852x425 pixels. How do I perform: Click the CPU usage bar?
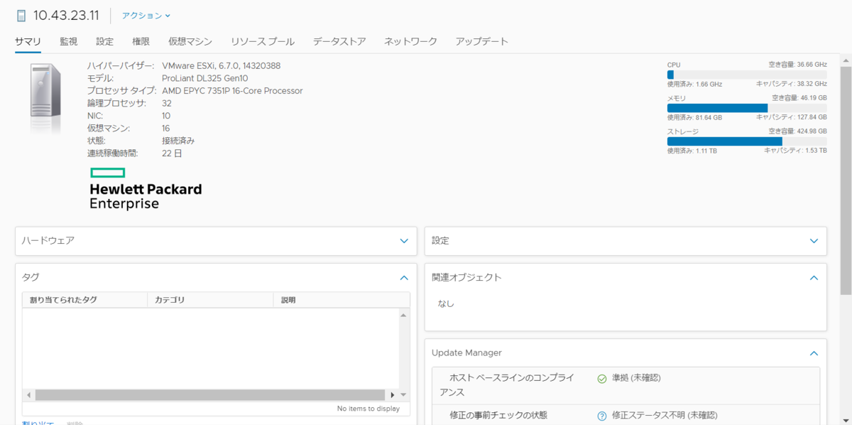click(x=747, y=75)
